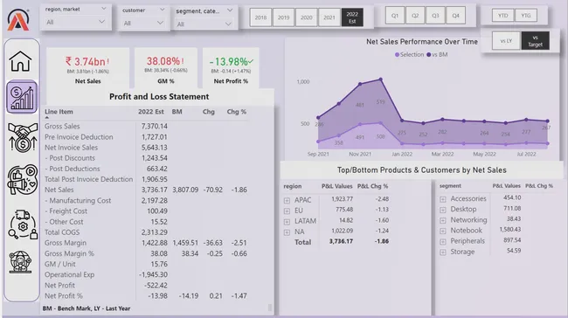The image size is (568, 318).
Task: Switch to YTD view
Action: click(x=502, y=15)
